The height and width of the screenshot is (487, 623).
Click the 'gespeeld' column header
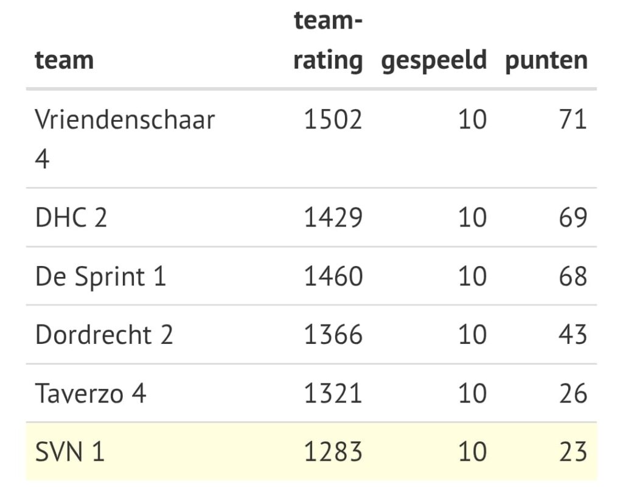point(434,60)
